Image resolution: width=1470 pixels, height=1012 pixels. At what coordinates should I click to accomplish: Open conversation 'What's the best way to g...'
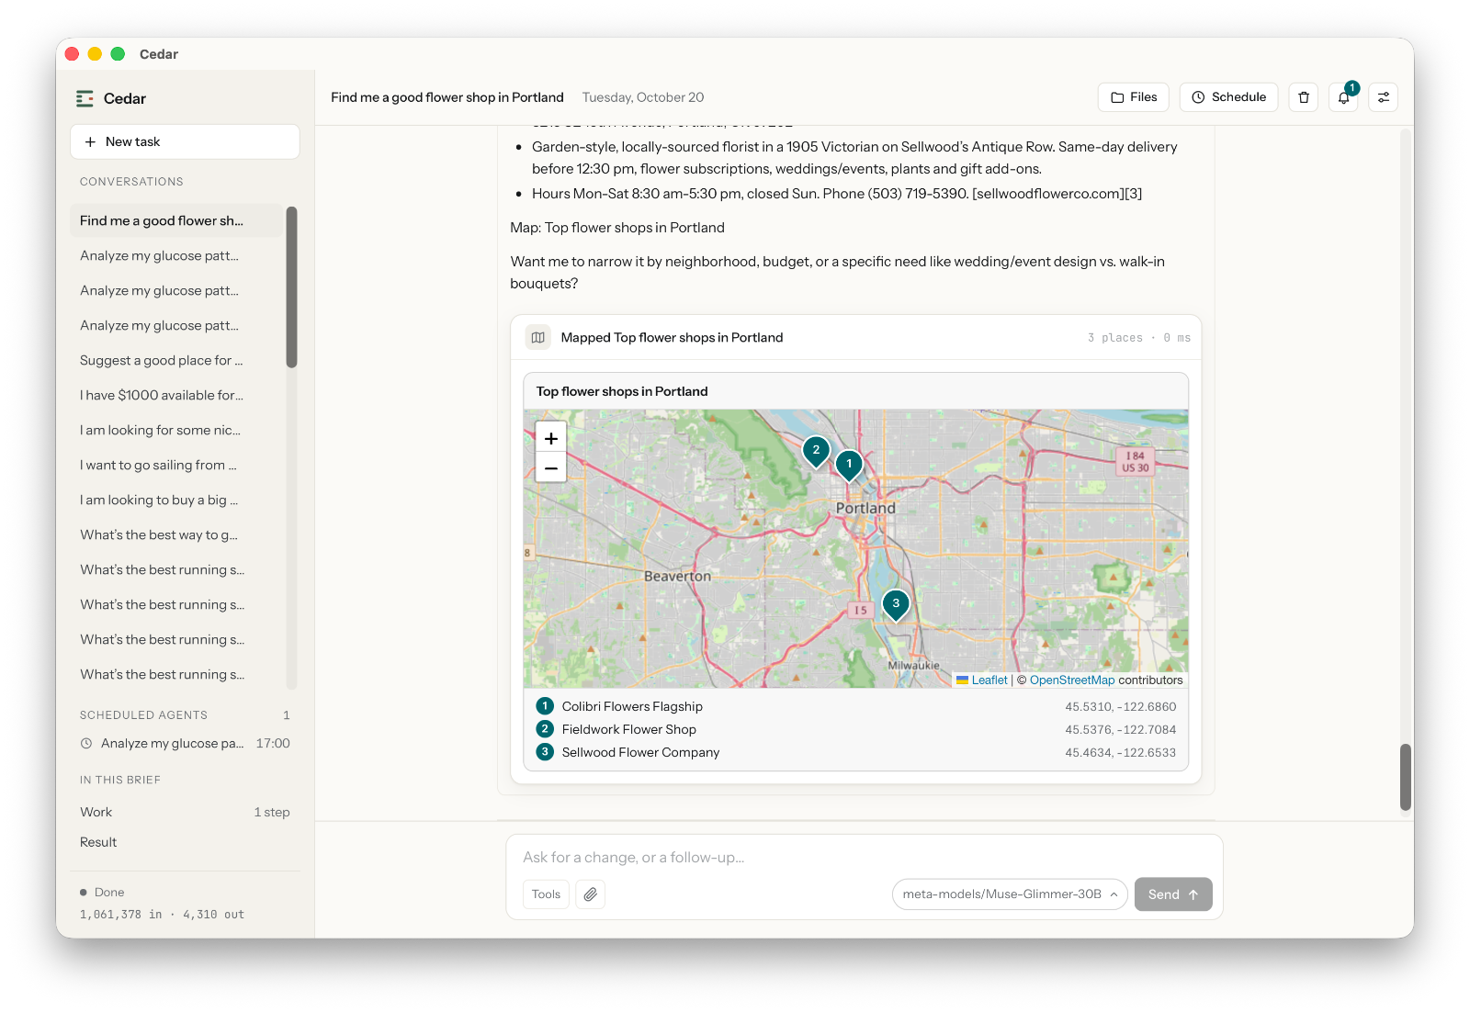pyautogui.click(x=176, y=534)
